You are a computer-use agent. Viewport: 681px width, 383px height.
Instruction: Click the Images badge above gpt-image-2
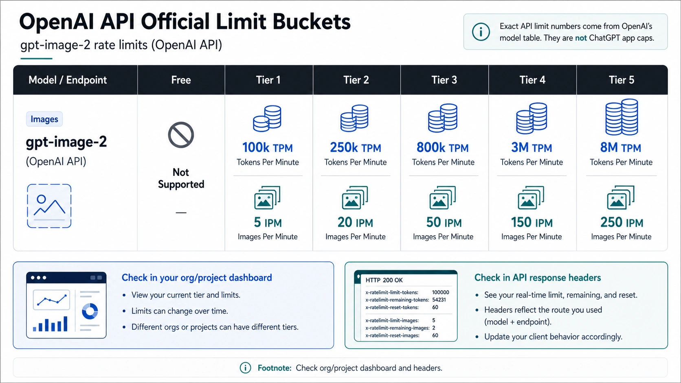click(44, 119)
